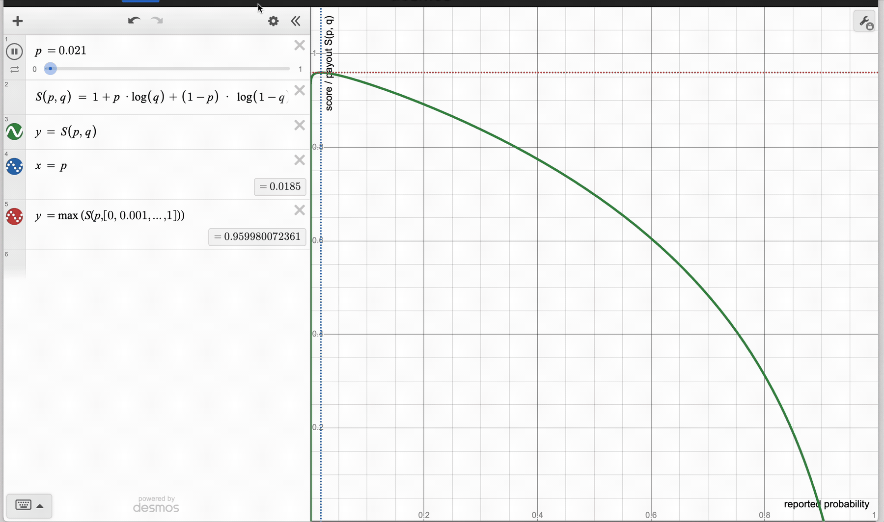Edit the slider upper bound 1
The image size is (884, 522).
click(x=300, y=69)
